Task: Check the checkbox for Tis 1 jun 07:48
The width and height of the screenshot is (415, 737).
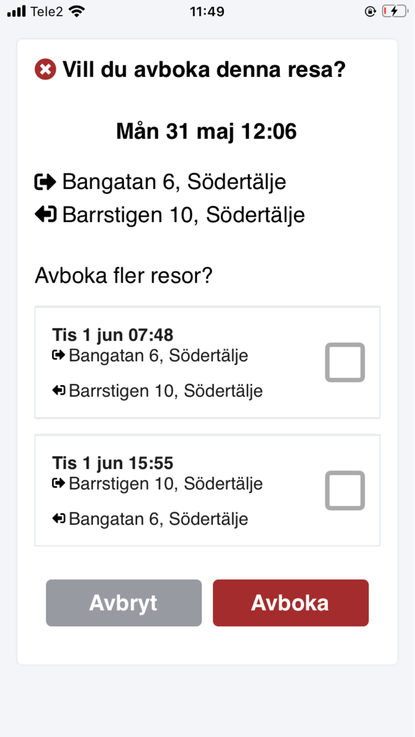Action: tap(344, 362)
